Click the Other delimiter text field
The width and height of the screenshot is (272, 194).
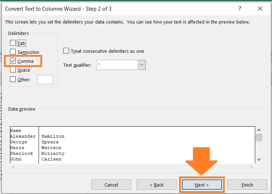(45, 80)
